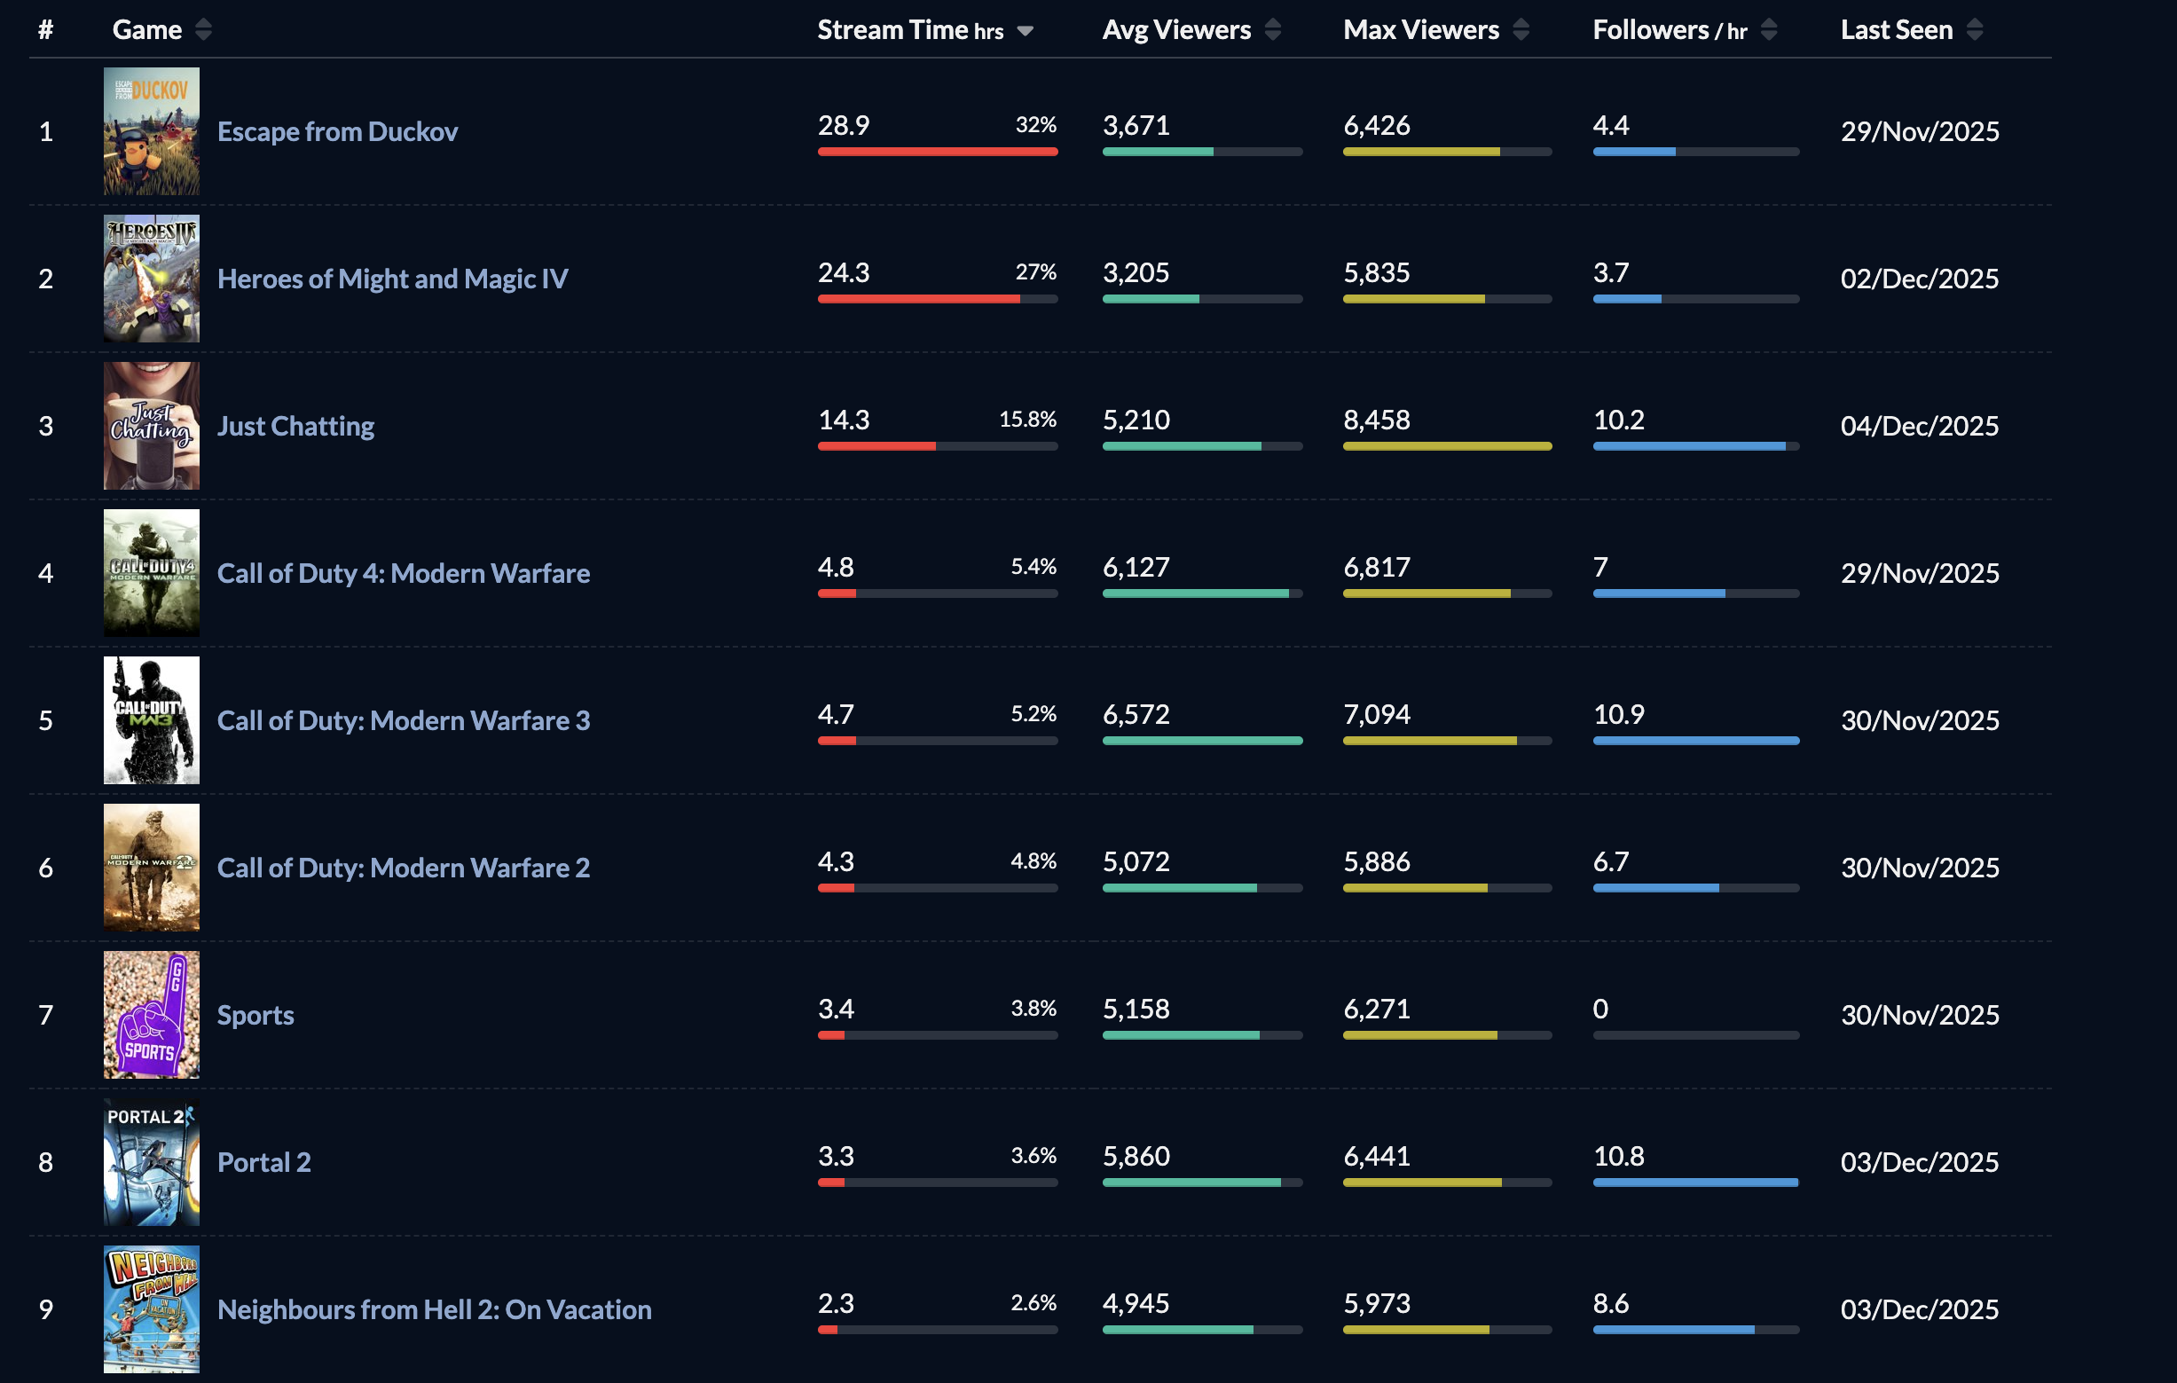This screenshot has height=1383, width=2177.
Task: Click the Modern Warfare 3 cover art
Action: coord(151,720)
